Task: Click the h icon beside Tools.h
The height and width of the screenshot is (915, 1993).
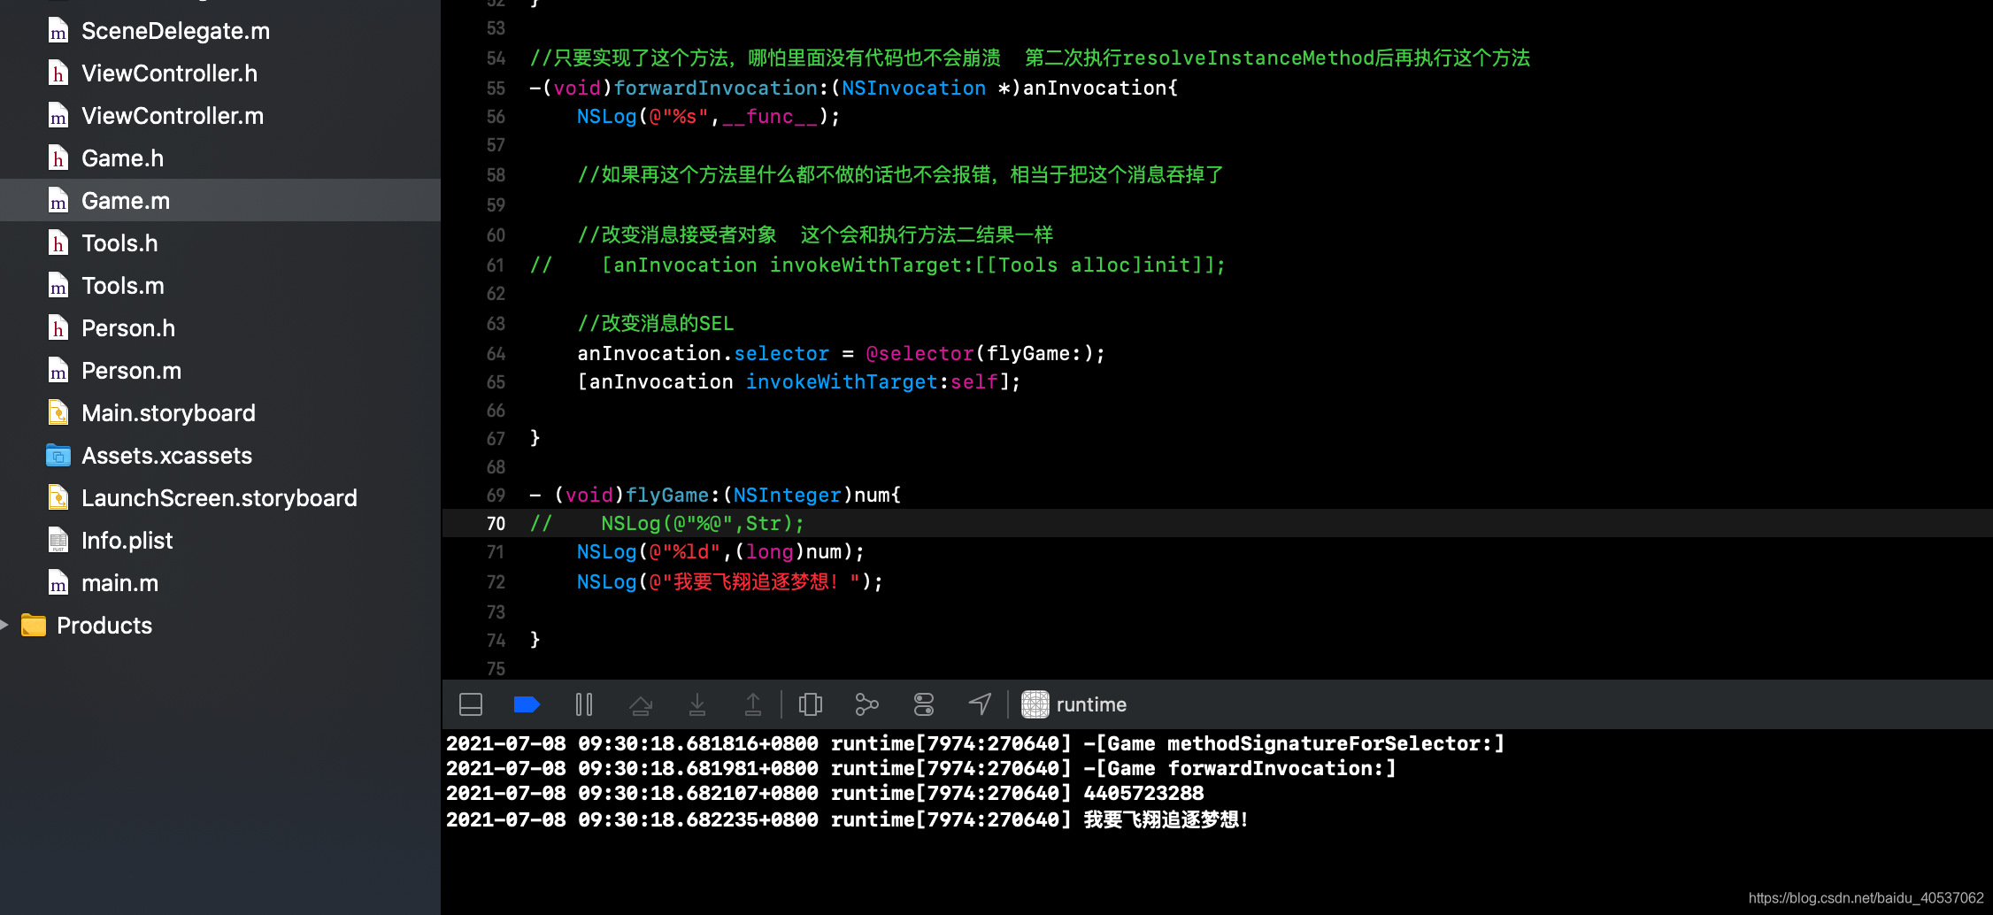Action: point(58,243)
